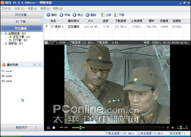Sort by 上传速度 column header
The image size is (191, 137).
pos(137,21)
